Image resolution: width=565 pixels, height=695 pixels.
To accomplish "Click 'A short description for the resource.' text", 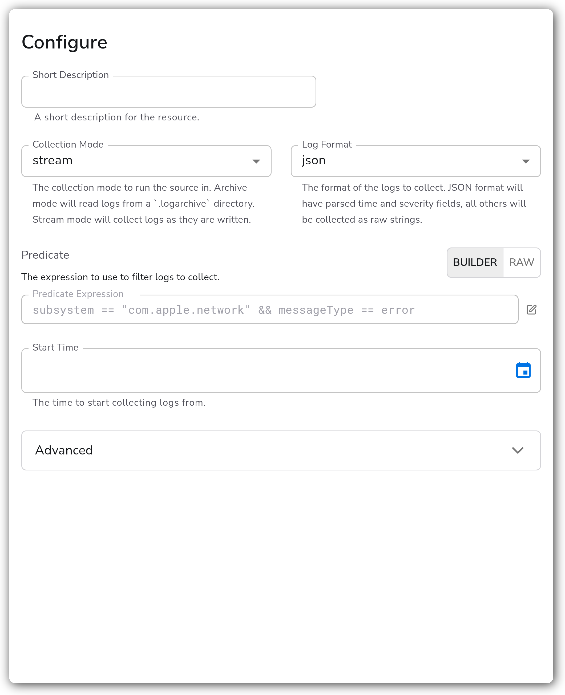I will [116, 117].
